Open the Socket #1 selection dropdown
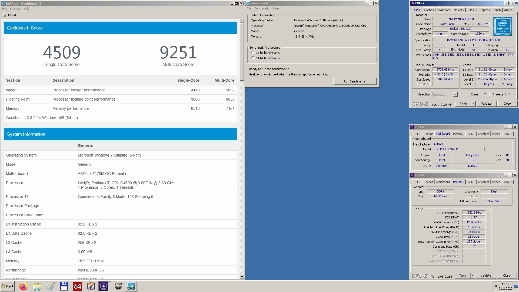Screen dimensions: 519x292 click(x=455, y=94)
